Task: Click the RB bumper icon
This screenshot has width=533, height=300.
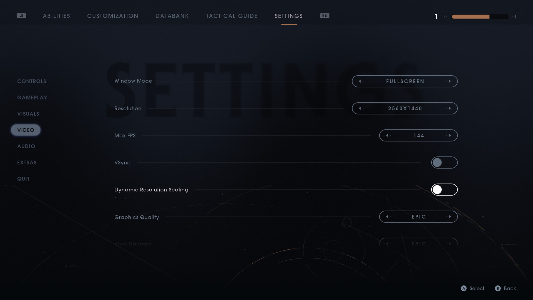Action: coord(324,16)
